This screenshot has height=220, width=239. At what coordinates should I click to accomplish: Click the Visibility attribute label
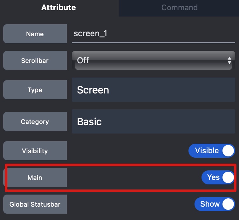[x=35, y=151]
